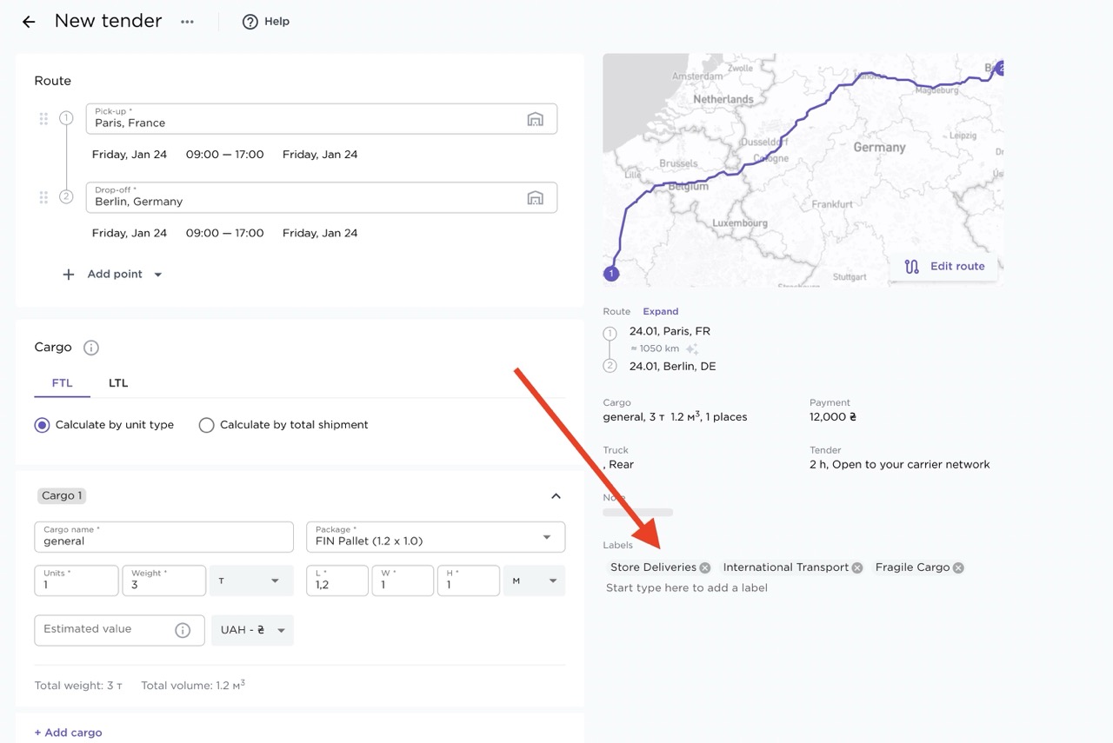Remove the Store Deliveries label
The width and height of the screenshot is (1113, 743).
[705, 567]
